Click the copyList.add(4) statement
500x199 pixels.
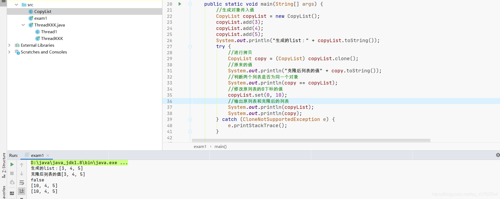pos(240,28)
